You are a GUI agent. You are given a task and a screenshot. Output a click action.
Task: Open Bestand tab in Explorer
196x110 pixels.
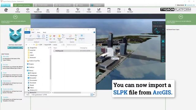point(27,32)
